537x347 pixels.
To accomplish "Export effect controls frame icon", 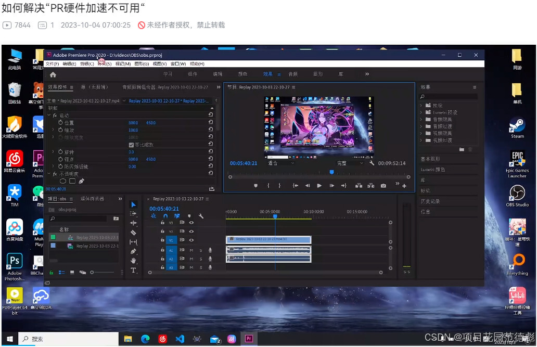I will [212, 189].
